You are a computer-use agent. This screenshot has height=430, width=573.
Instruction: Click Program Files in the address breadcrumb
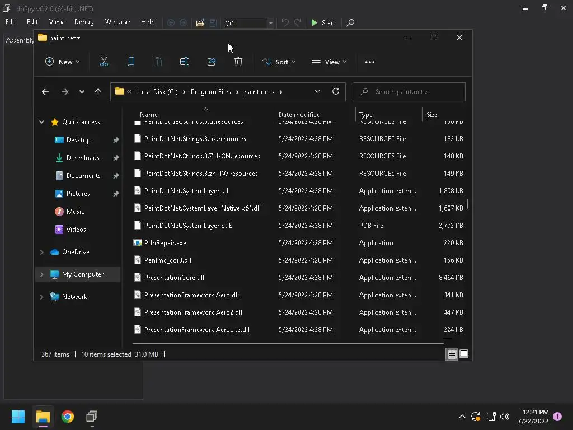pos(211,92)
